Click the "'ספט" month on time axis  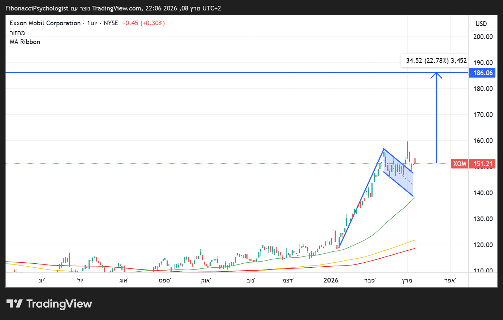coord(165,280)
